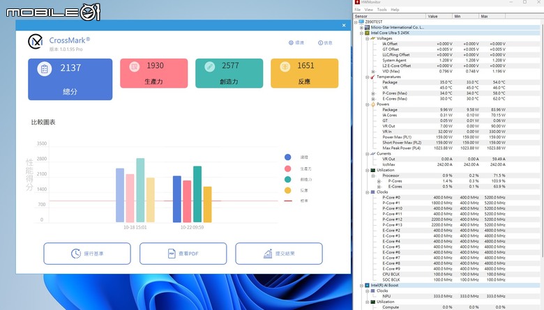Expand the P-Cores (Max) temperature row

point(373,93)
